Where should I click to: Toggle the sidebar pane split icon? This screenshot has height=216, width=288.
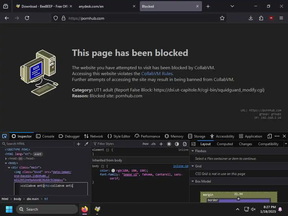pos(193,144)
